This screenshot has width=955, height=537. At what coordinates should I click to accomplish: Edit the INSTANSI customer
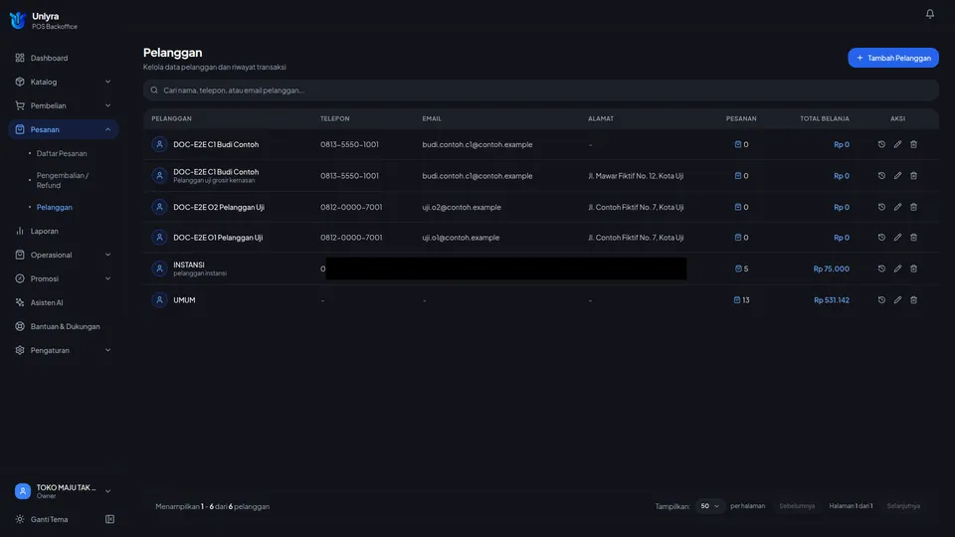coord(897,268)
